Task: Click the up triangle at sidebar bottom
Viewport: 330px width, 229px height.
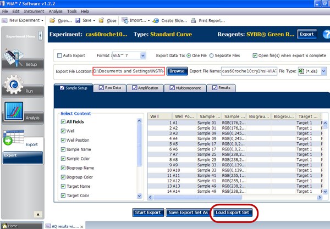Action: coord(38,214)
